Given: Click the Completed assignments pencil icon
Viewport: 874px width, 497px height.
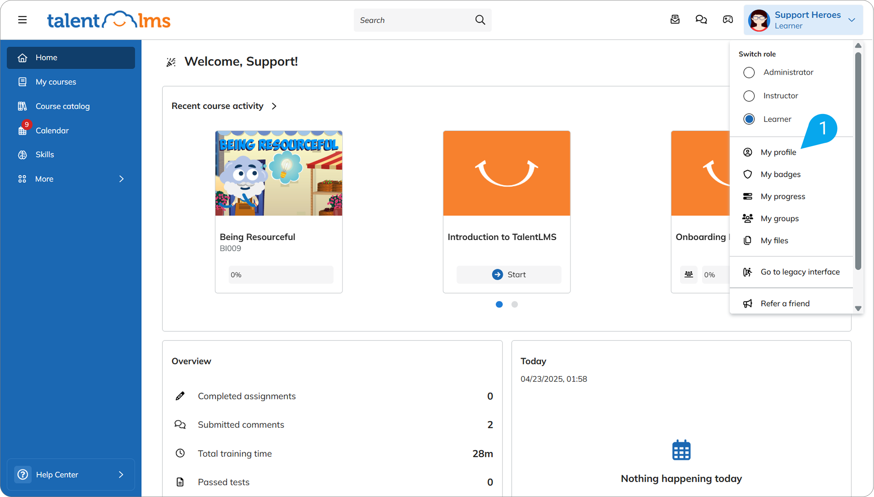Looking at the screenshot, I should pos(180,396).
